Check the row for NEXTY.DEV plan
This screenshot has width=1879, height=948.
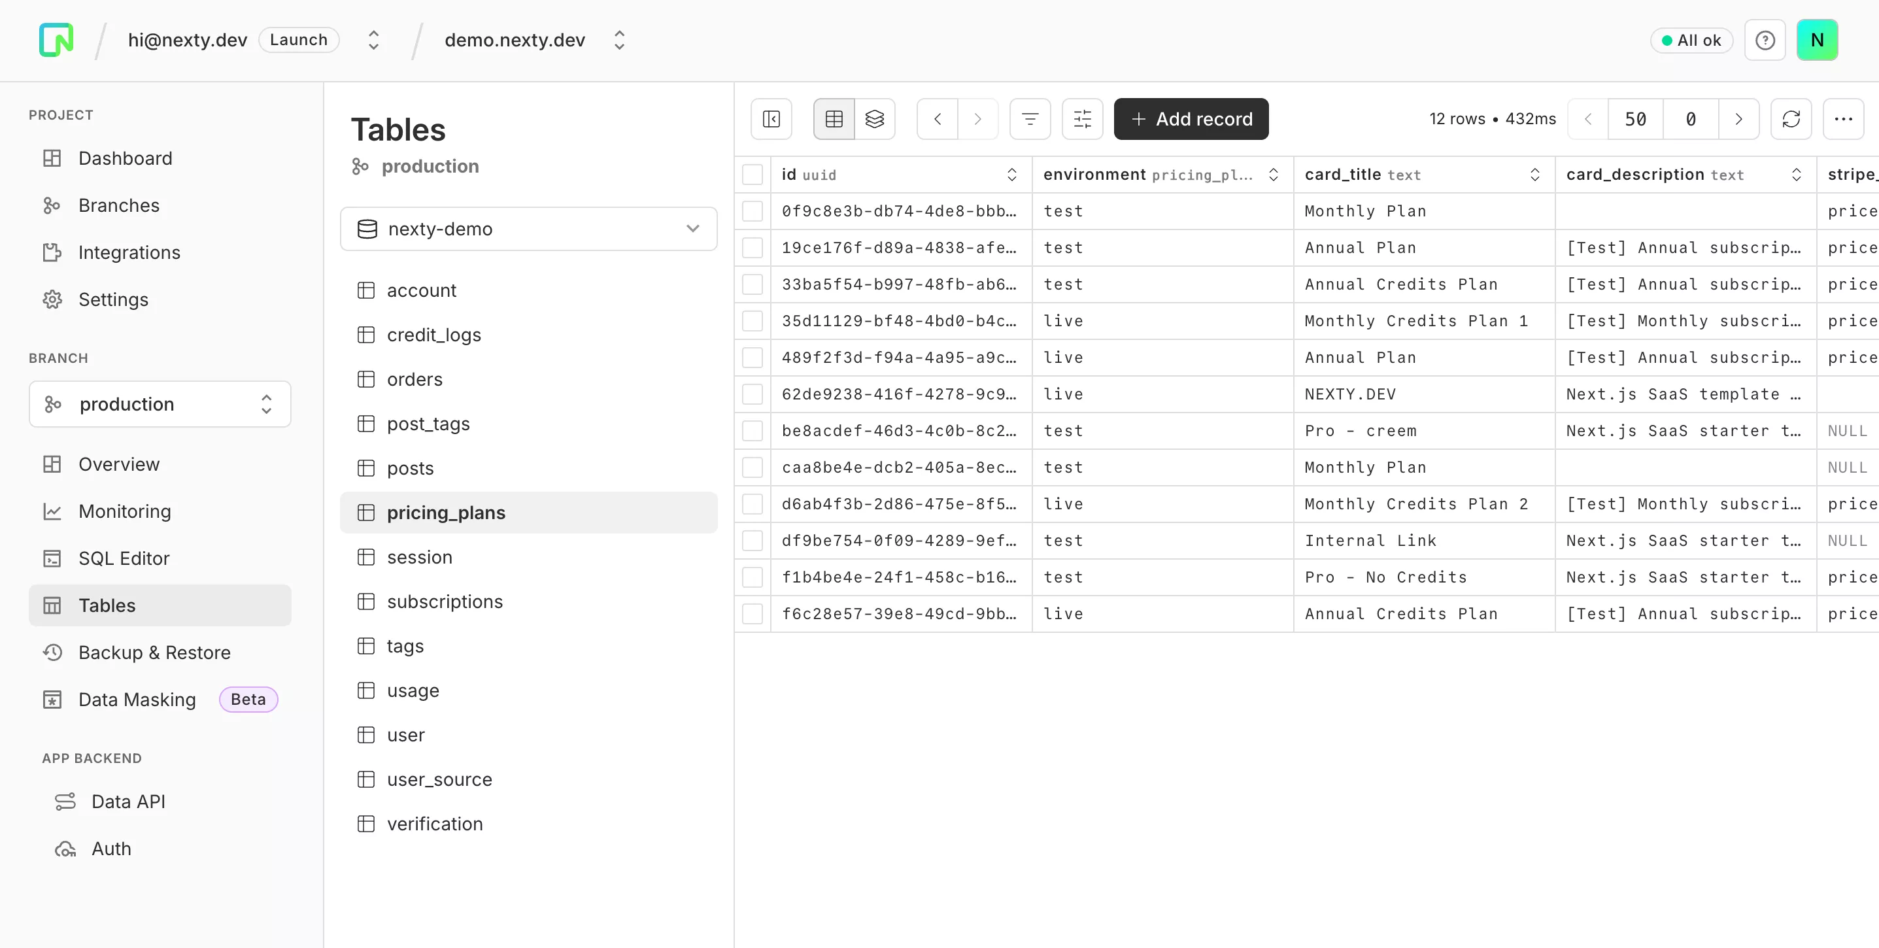[x=752, y=394]
